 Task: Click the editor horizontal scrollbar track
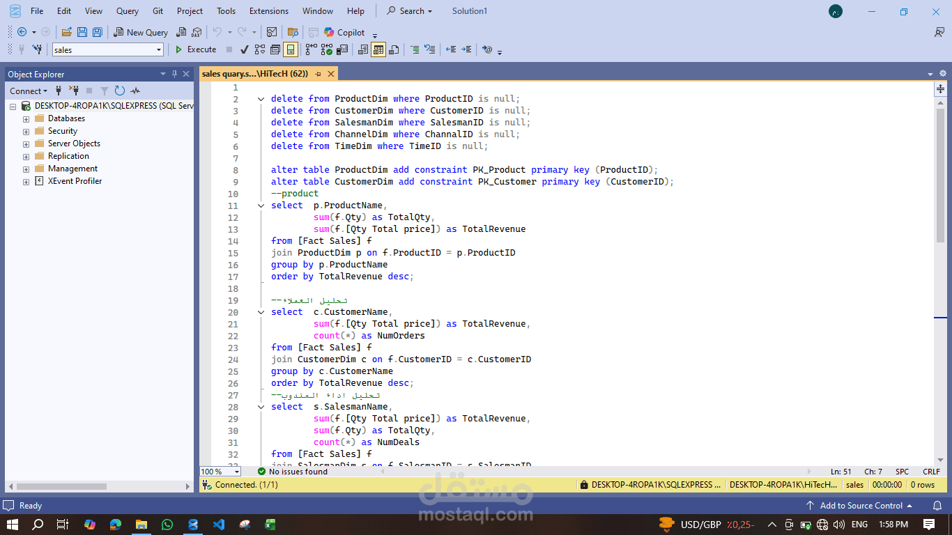click(596, 472)
